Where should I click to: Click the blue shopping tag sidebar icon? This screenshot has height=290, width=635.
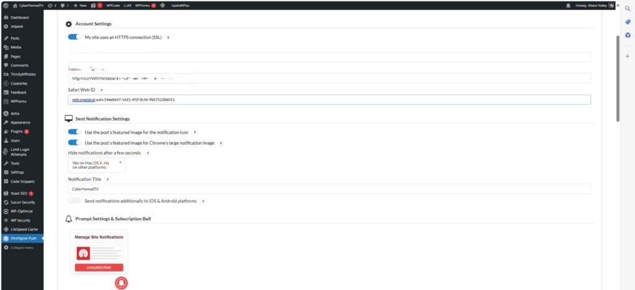tap(627, 22)
